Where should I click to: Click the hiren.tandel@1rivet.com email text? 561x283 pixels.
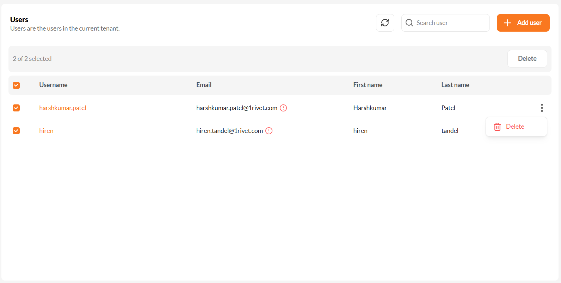coord(229,131)
